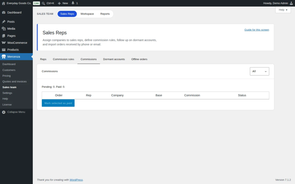This screenshot has width=295, height=184.
Task: Expand the Help panel dropdown
Action: coord(283,10)
